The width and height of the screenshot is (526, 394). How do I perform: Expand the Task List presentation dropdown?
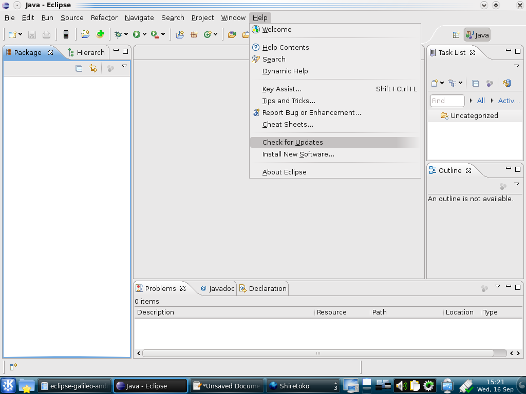(x=461, y=83)
